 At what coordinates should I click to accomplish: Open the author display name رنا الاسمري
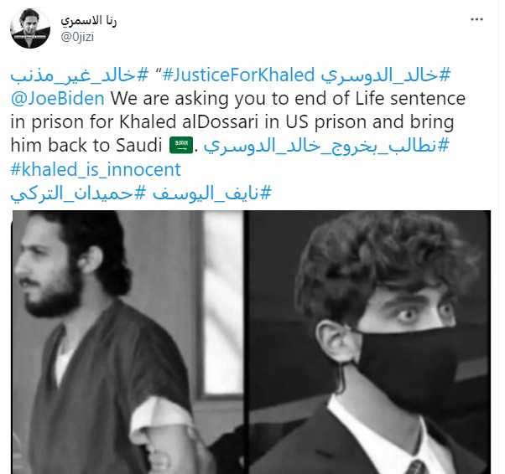pyautogui.click(x=89, y=21)
